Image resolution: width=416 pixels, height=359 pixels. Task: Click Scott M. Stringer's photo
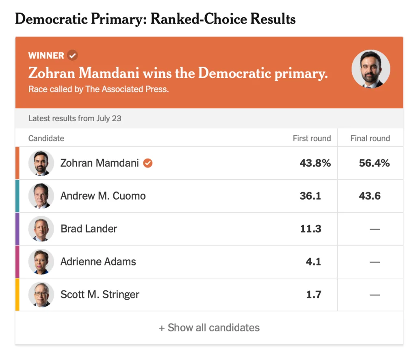tap(41, 294)
